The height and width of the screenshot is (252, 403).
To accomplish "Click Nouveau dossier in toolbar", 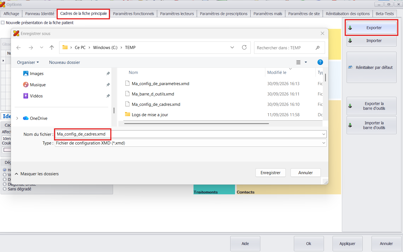I will [x=65, y=62].
